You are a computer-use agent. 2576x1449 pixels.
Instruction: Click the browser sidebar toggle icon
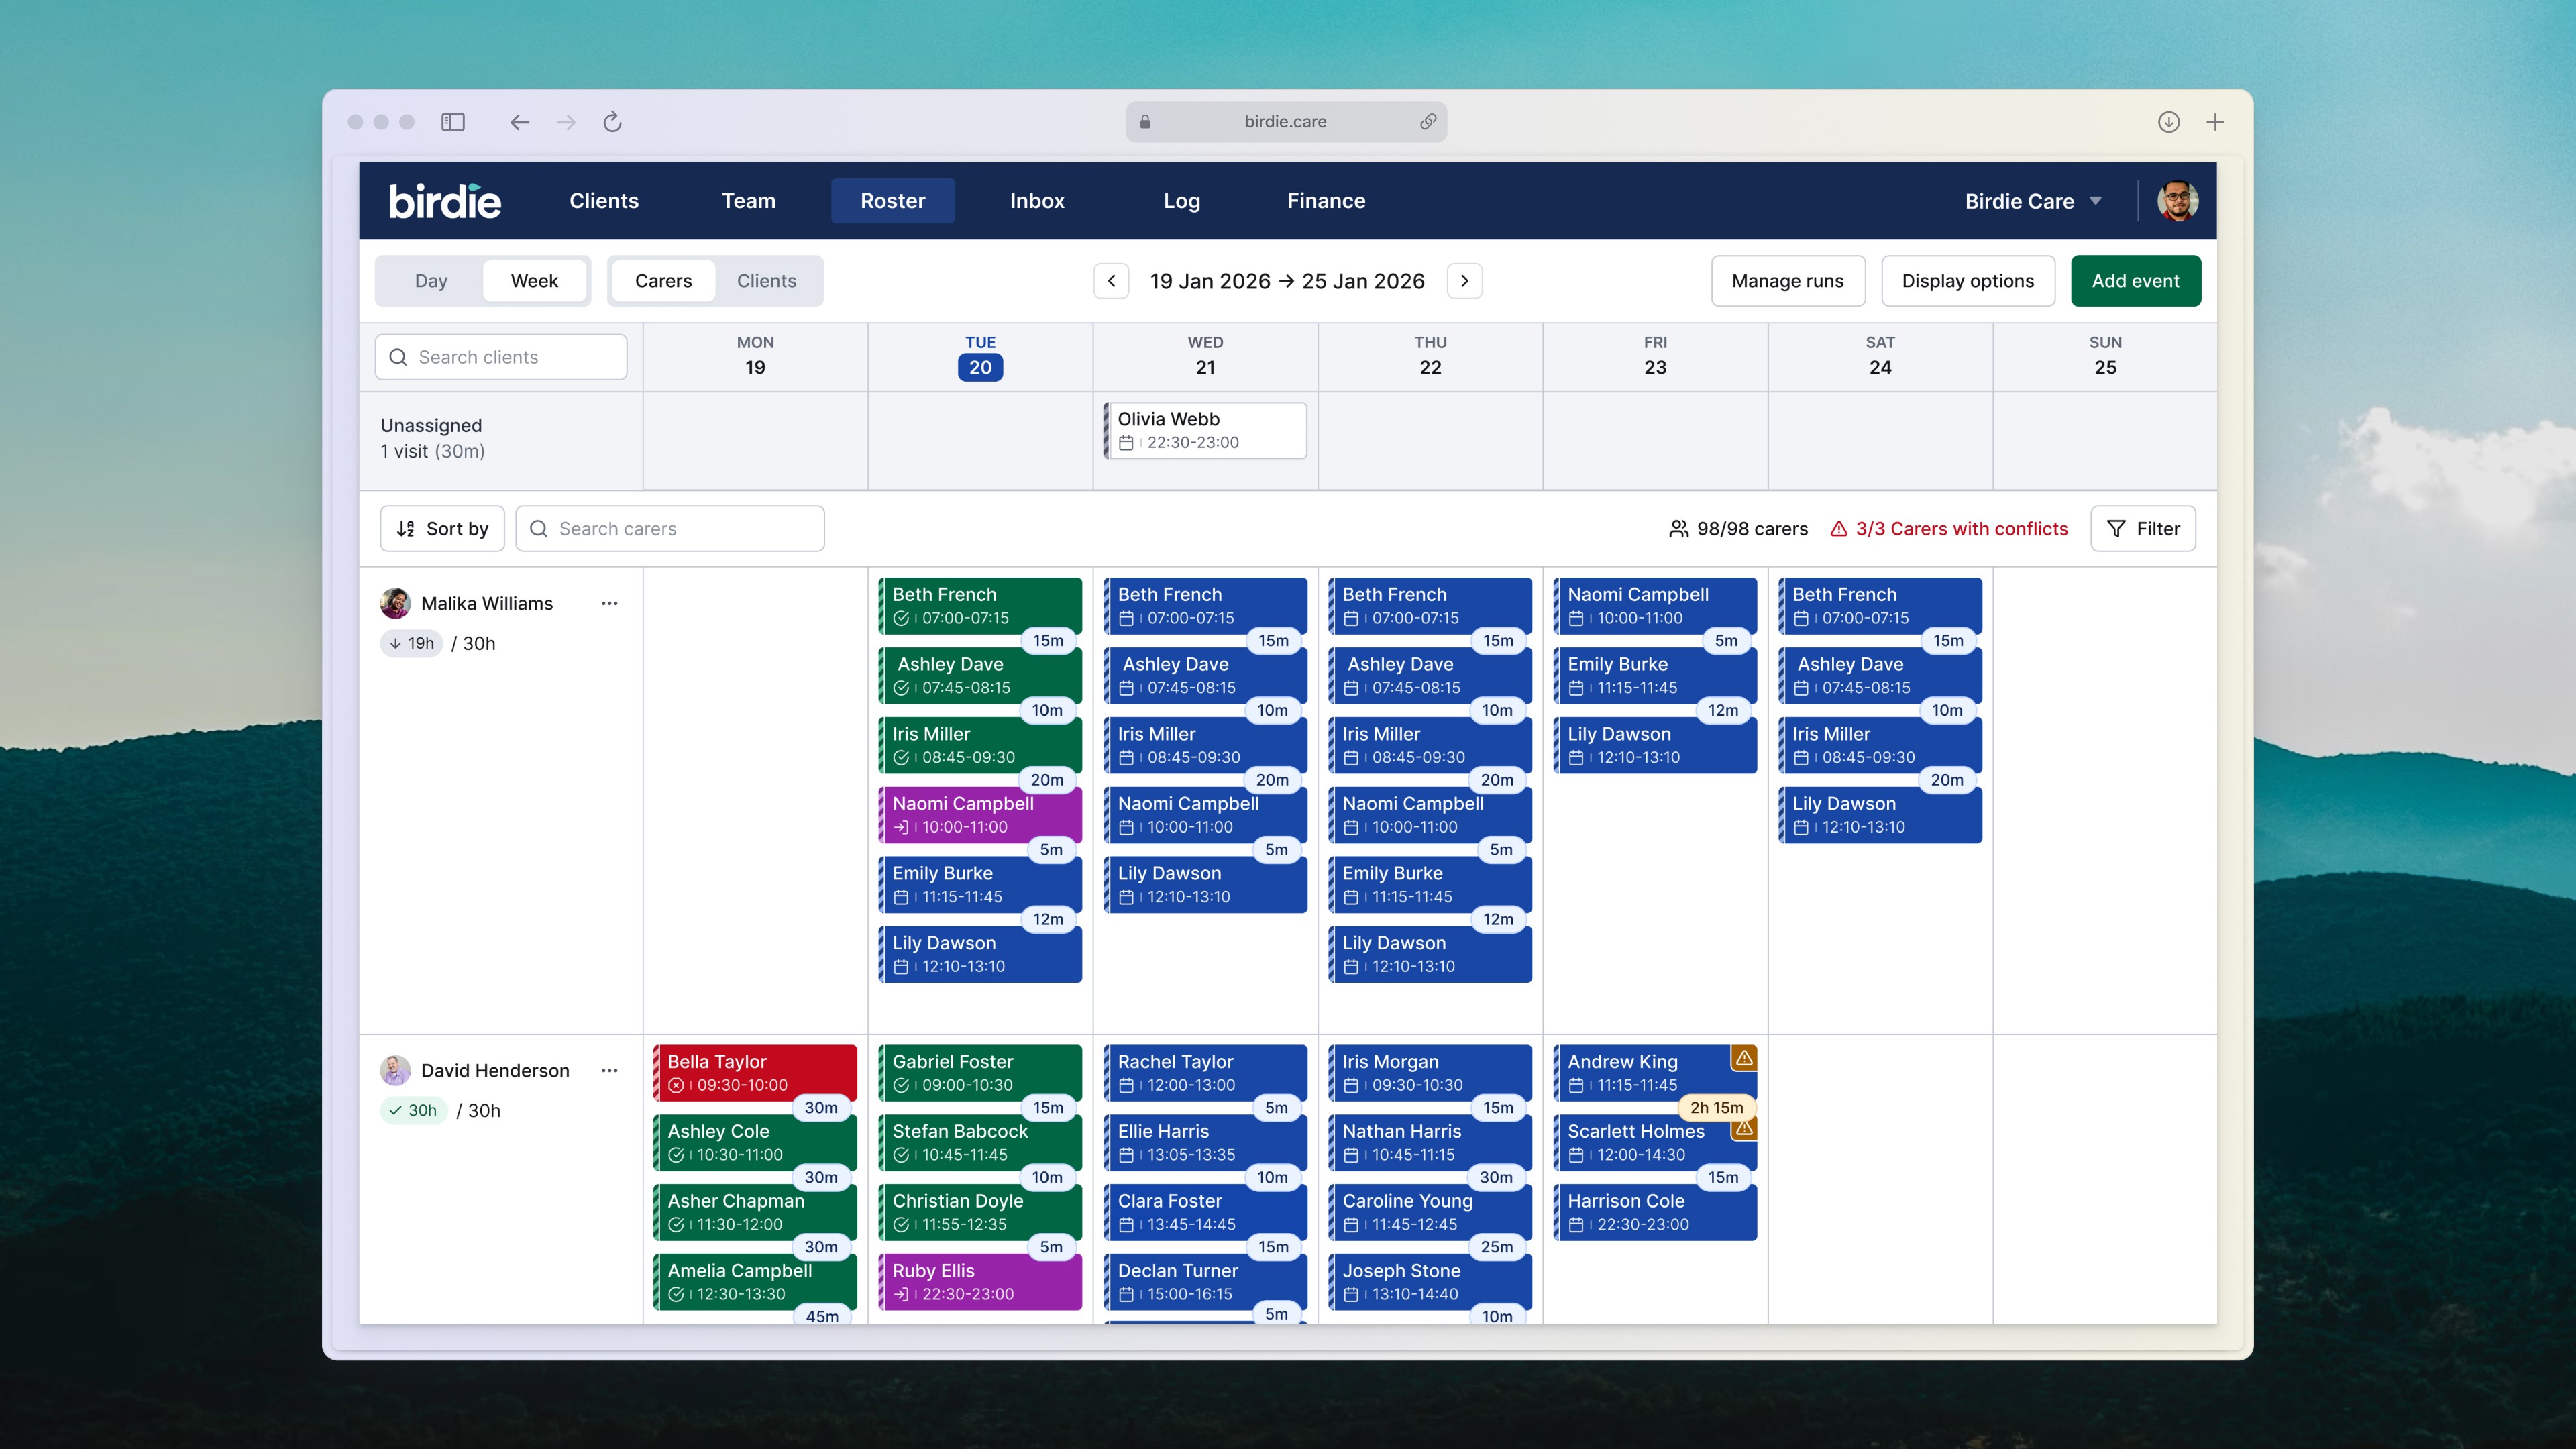point(453,122)
